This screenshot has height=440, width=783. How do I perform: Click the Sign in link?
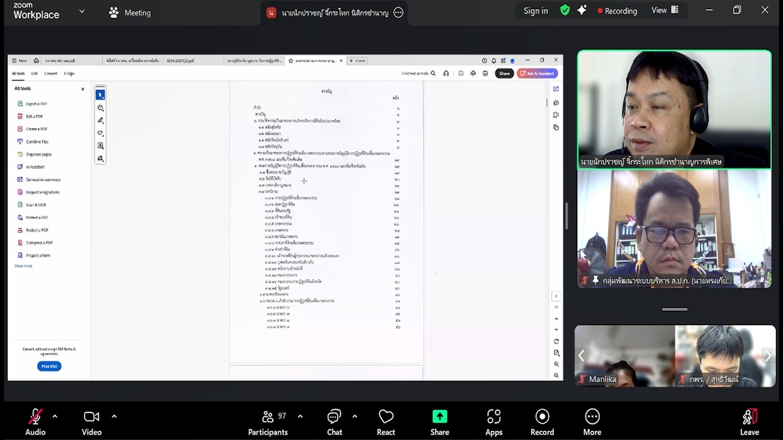[535, 11]
